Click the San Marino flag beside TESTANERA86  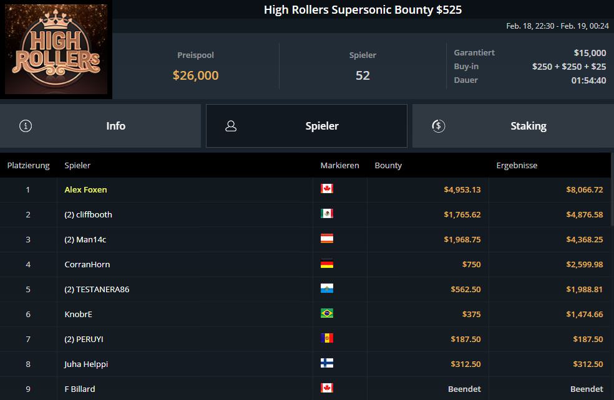click(x=326, y=288)
